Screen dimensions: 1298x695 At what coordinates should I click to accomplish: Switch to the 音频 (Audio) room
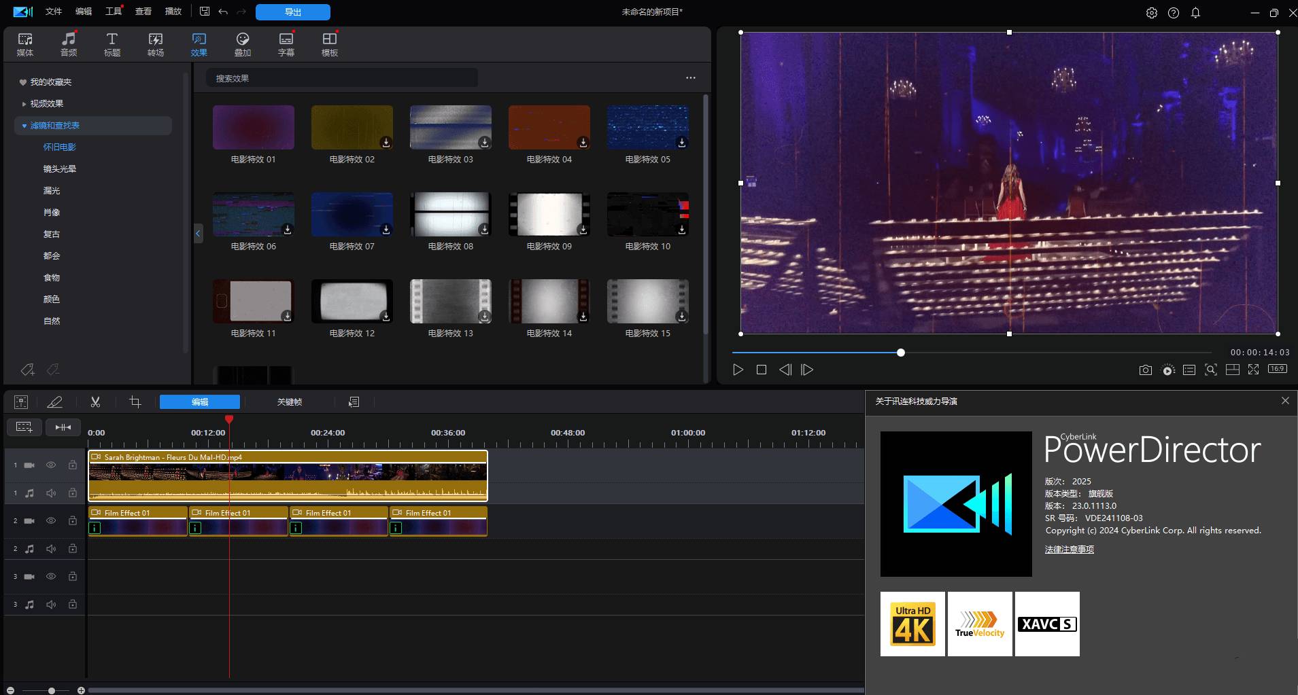[x=68, y=43]
